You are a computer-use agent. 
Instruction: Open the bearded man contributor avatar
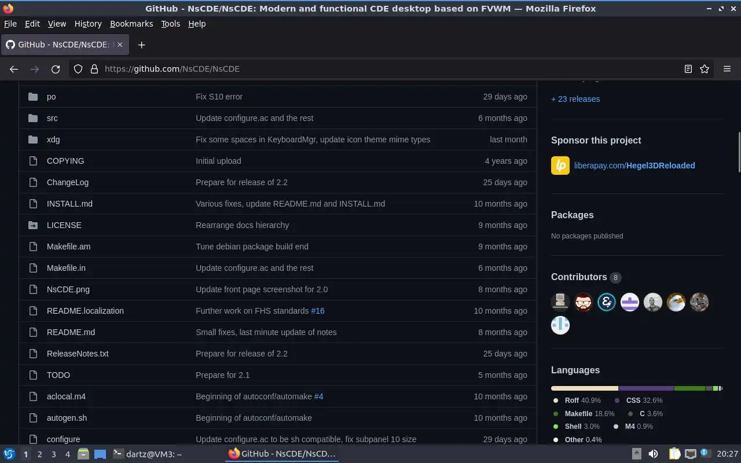coord(584,302)
